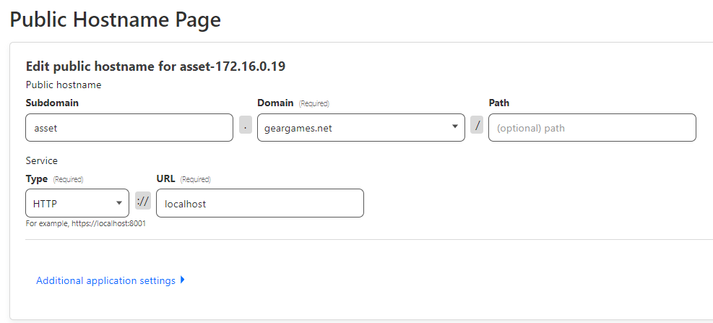Click the URL field containing localhost
The width and height of the screenshot is (713, 323).
coord(259,204)
